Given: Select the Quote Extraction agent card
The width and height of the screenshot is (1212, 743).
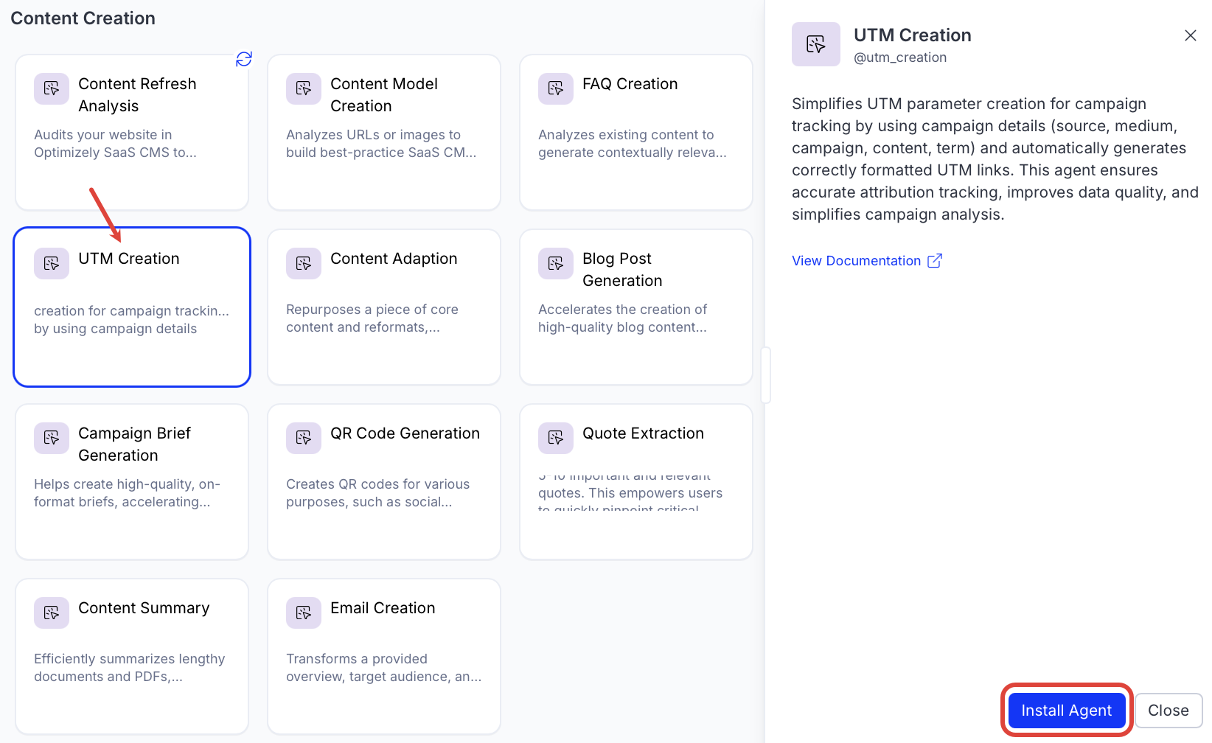Looking at the screenshot, I should [x=635, y=481].
